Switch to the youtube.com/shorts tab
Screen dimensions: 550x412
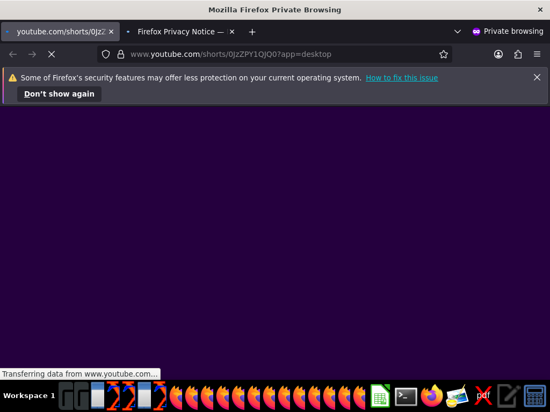click(60, 32)
